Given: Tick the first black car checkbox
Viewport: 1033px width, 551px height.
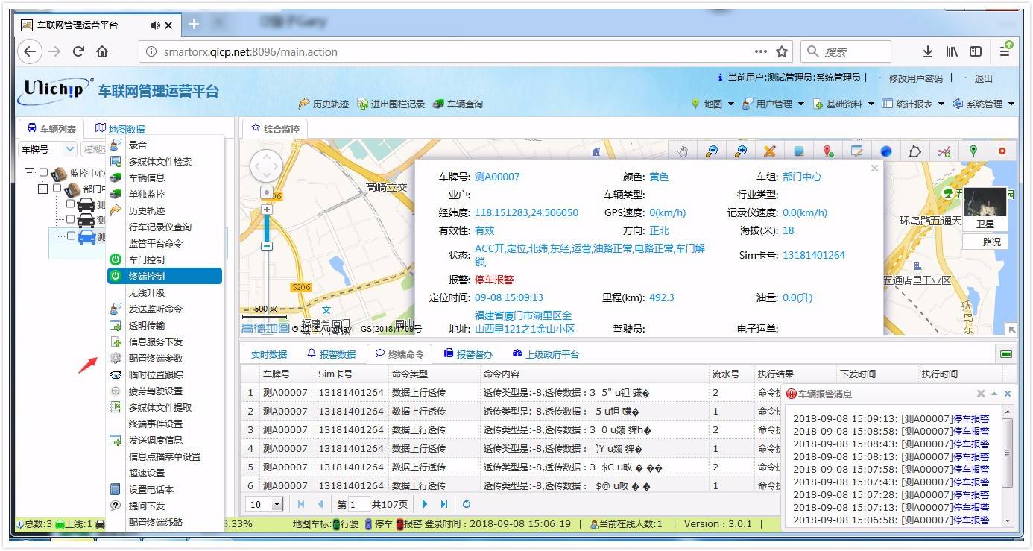Looking at the screenshot, I should pyautogui.click(x=71, y=204).
